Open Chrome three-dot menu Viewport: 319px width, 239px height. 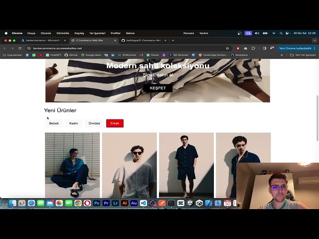(x=315, y=48)
